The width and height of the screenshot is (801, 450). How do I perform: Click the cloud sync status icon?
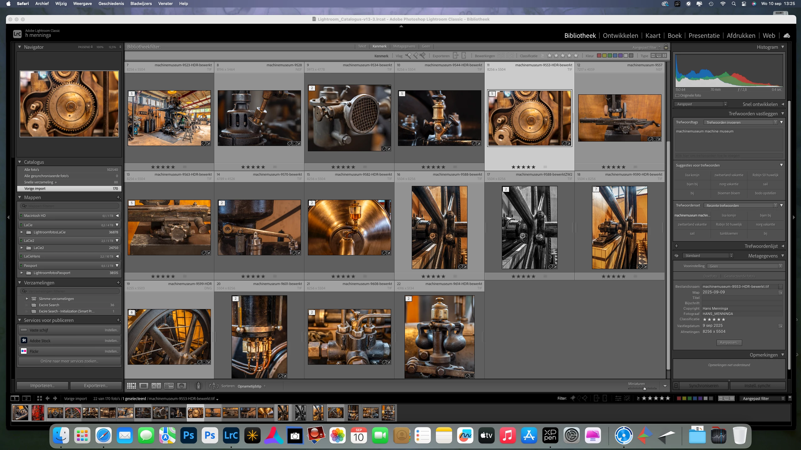(787, 36)
